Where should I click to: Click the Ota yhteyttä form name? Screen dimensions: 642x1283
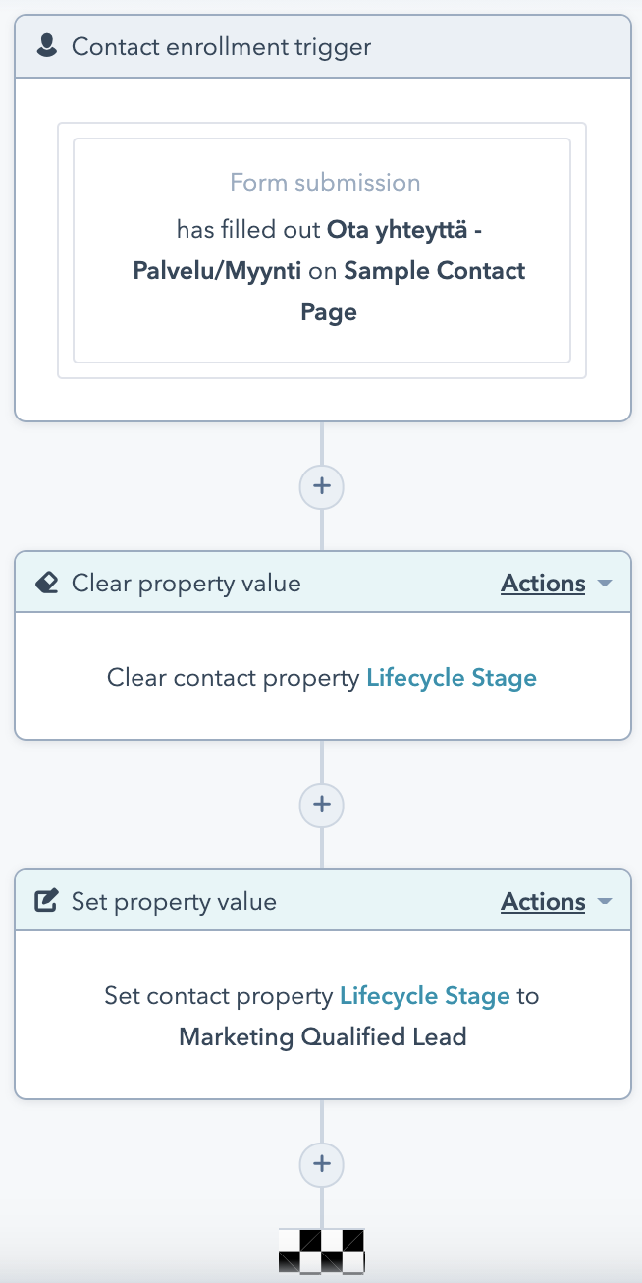[x=403, y=230]
